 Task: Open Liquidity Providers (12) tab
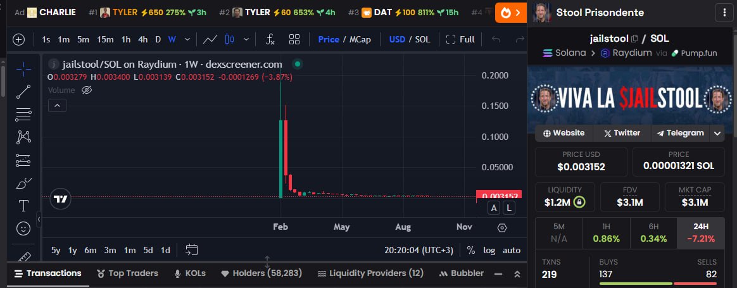pyautogui.click(x=370, y=273)
